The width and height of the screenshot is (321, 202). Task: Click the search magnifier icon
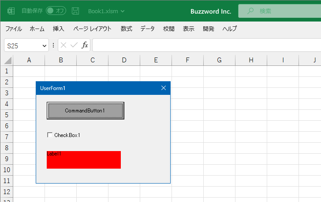250,11
